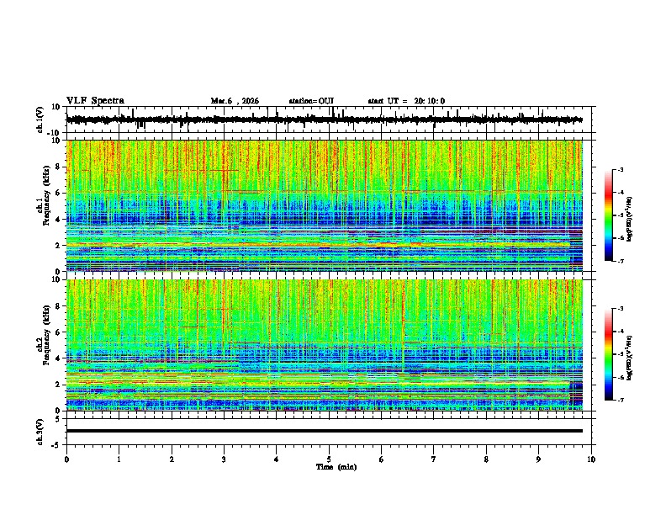The width and height of the screenshot is (666, 515).
Task: Click time axis tick label "4"
Action: [x=277, y=459]
